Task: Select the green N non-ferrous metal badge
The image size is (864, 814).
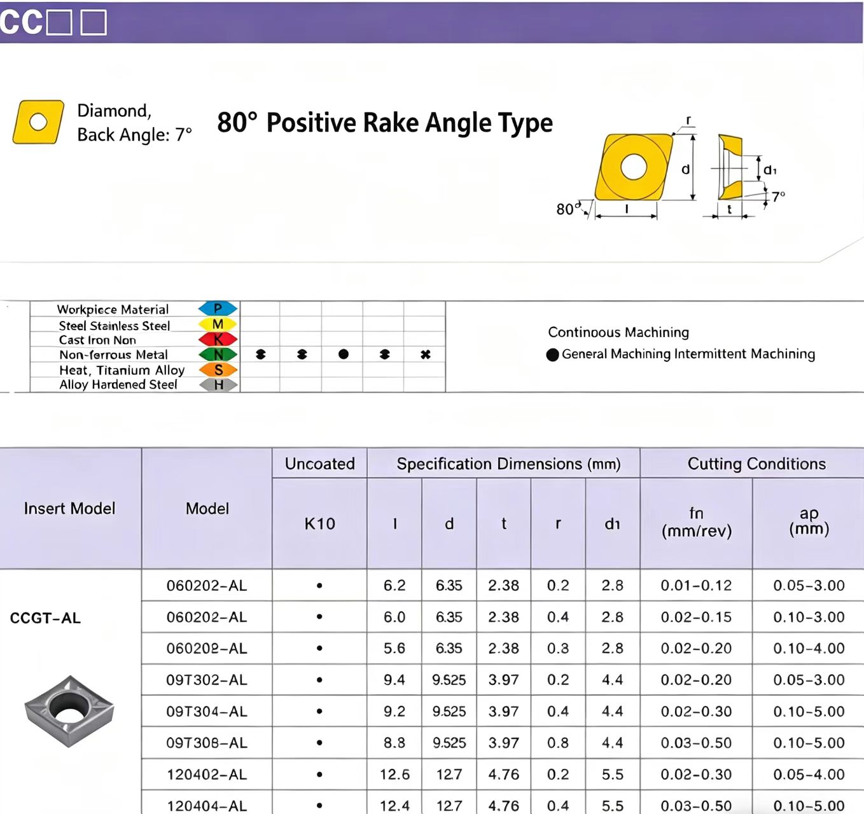Action: 218,355
